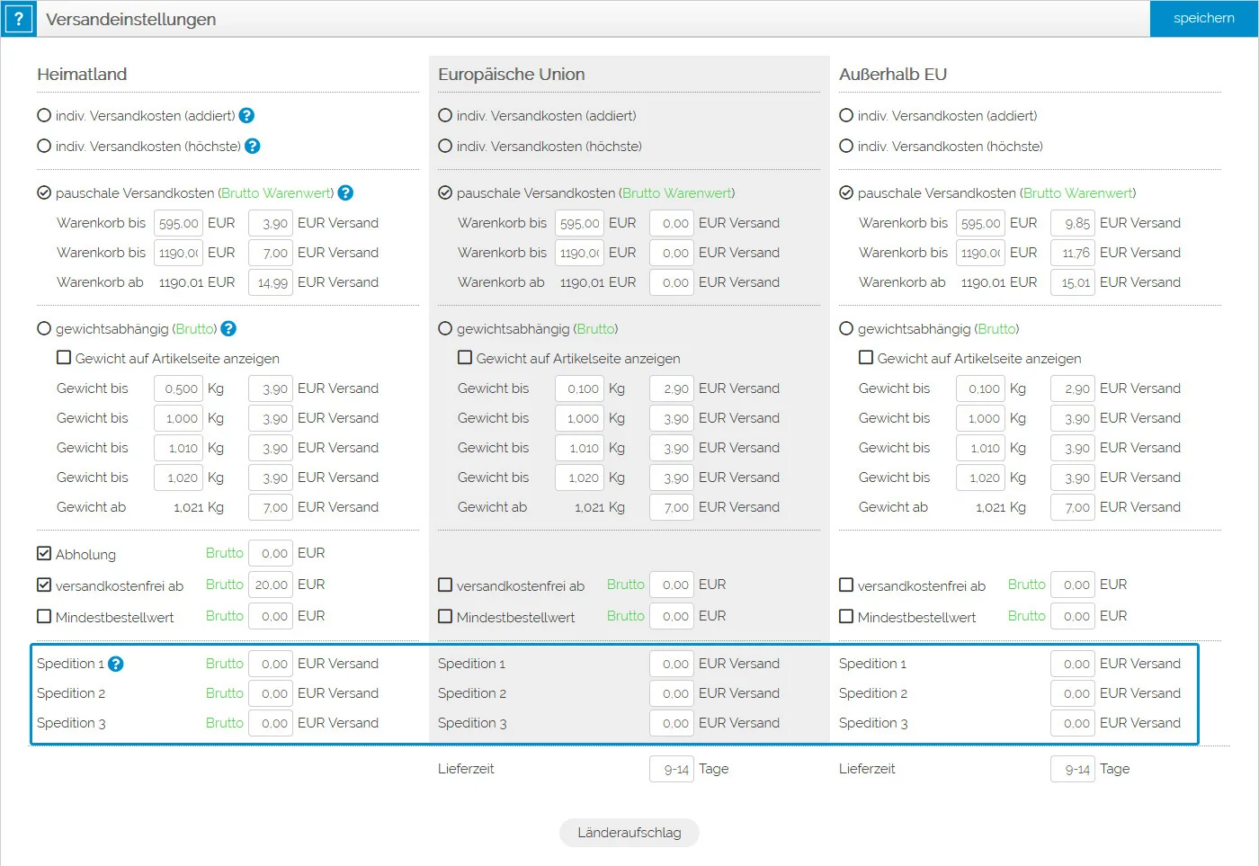The width and height of the screenshot is (1259, 866).
Task: Save settings with the speichern button
Action: point(1203,19)
